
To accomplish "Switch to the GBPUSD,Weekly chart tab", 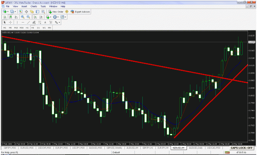I will (114, 148).
